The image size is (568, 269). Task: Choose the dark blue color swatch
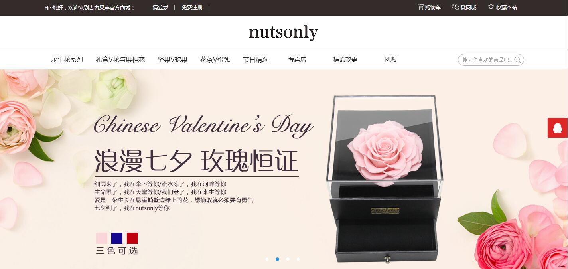(x=117, y=238)
